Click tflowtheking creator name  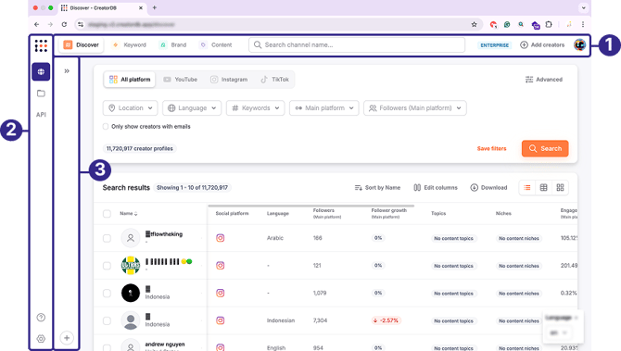(x=164, y=234)
